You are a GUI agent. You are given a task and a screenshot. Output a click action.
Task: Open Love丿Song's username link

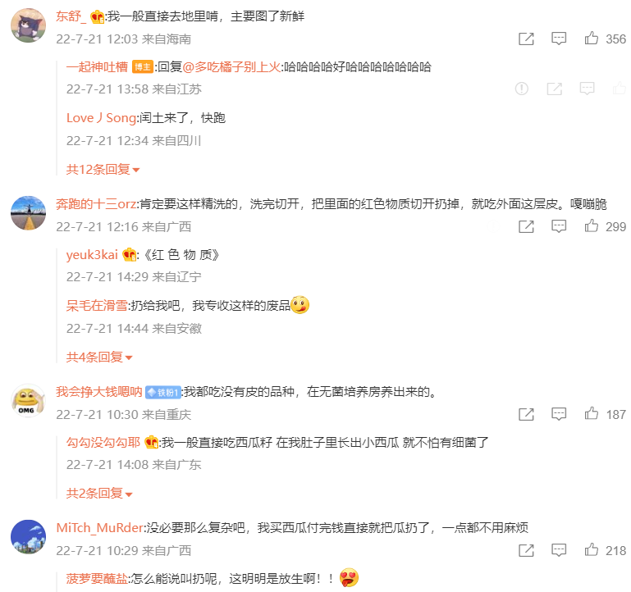[x=102, y=118]
